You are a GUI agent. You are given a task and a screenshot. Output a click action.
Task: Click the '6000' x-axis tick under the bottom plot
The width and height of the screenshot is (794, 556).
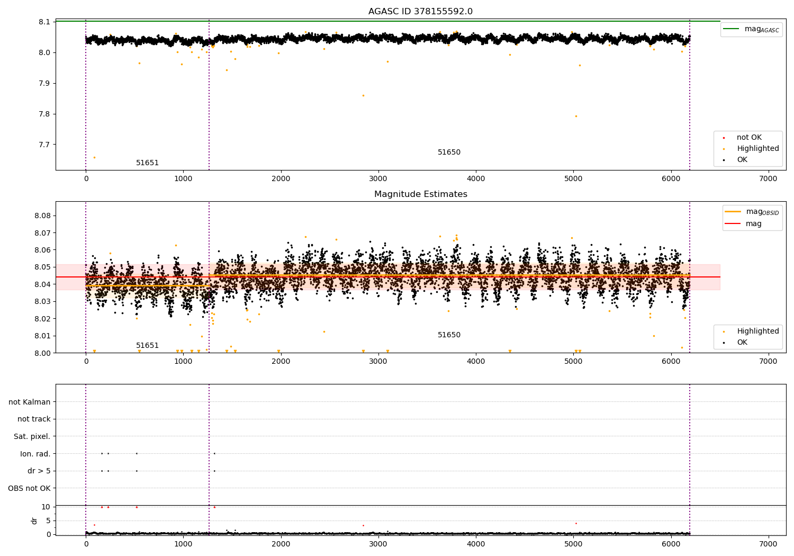(x=671, y=544)
